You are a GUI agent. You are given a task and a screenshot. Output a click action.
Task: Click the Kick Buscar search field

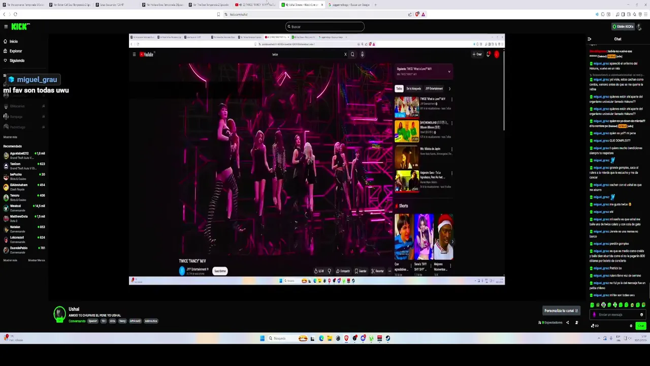pyautogui.click(x=325, y=26)
